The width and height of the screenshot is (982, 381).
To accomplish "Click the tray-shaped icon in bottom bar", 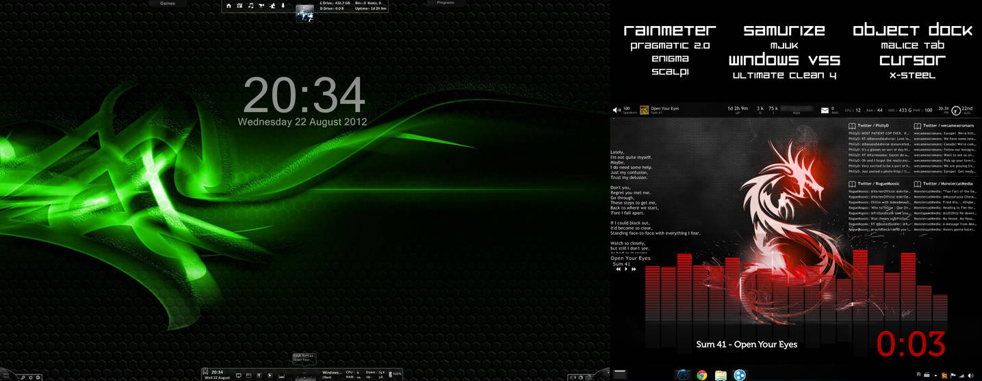I will point(281,376).
